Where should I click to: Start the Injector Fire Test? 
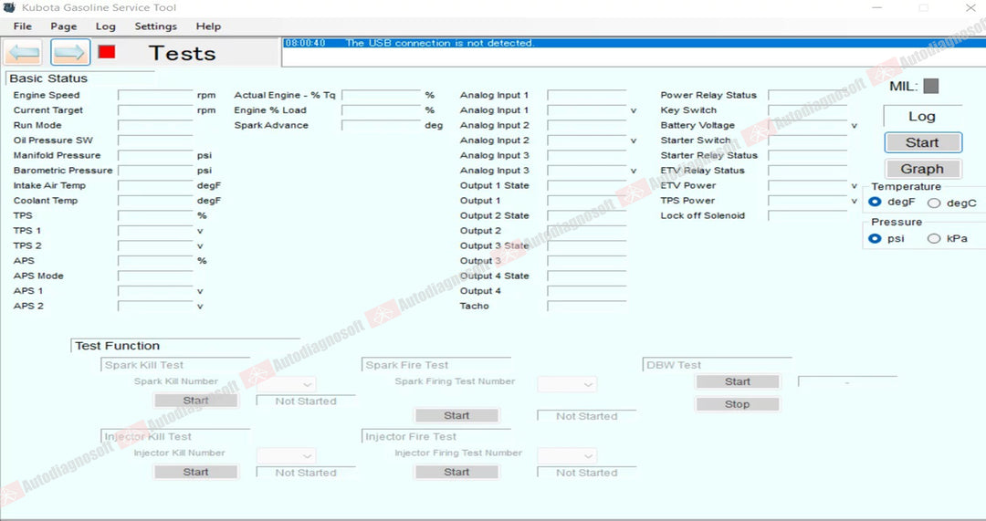click(x=456, y=472)
